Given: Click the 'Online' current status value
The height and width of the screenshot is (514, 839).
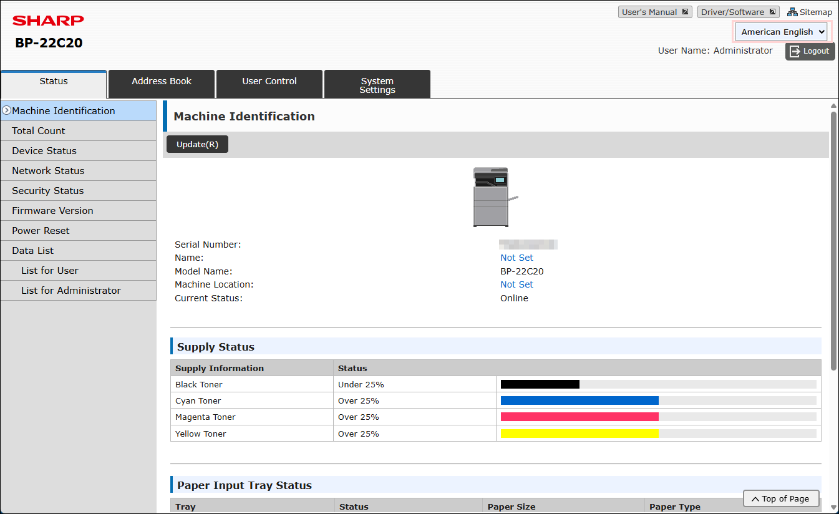Looking at the screenshot, I should [514, 298].
